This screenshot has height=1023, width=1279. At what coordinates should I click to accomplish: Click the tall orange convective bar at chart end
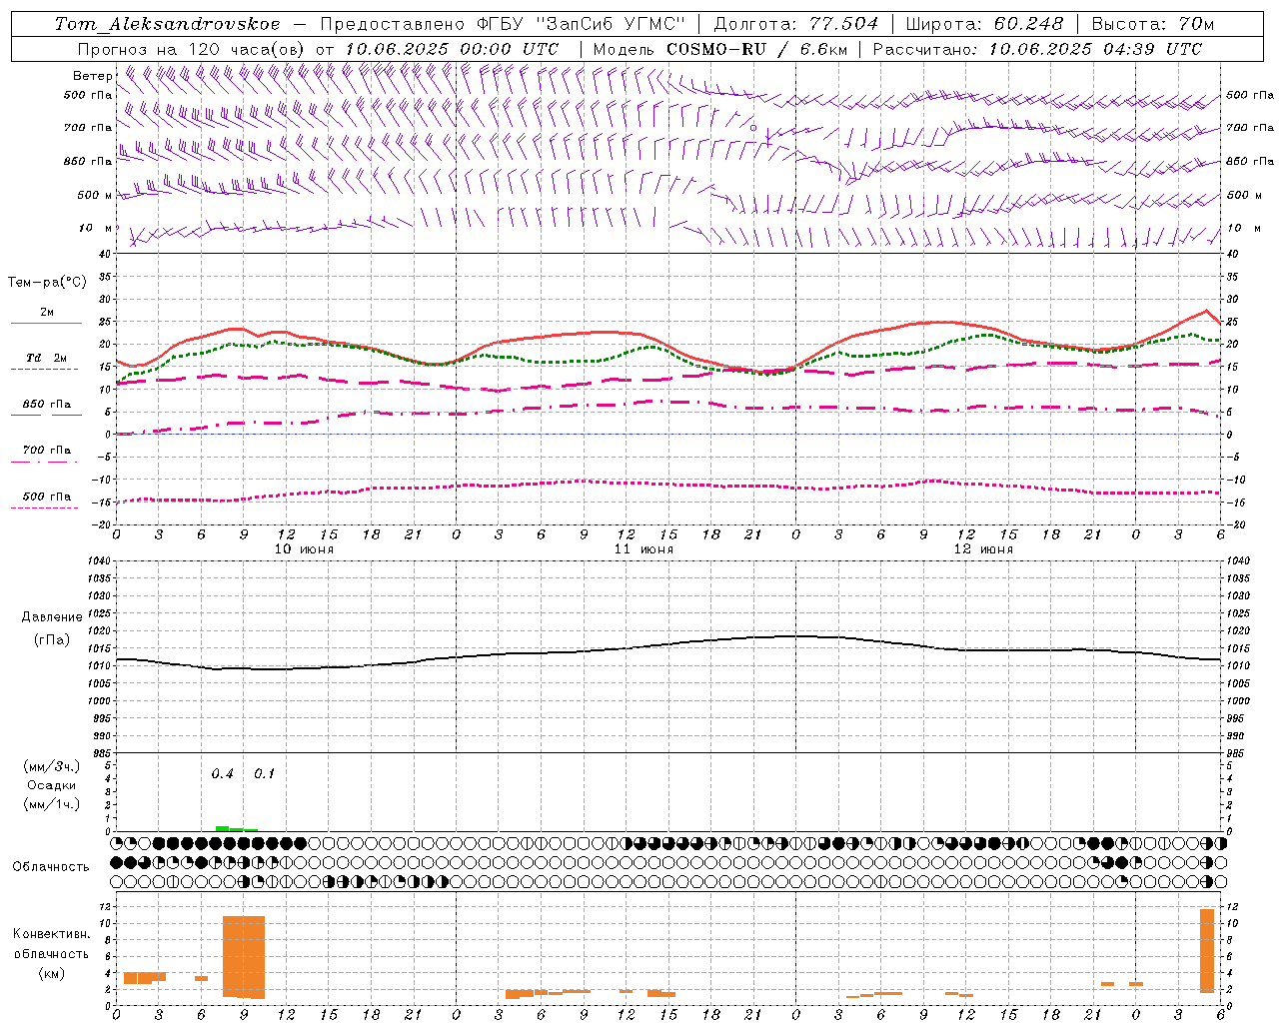1207,951
